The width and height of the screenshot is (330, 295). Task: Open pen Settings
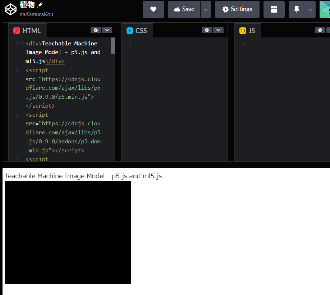click(x=237, y=9)
